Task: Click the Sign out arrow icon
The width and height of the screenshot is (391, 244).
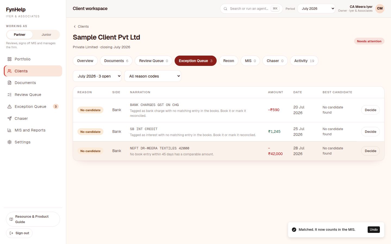Action: click(11, 233)
